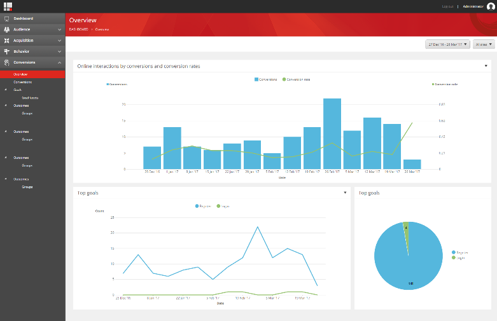Expand the Behavior section chevron

[60, 51]
